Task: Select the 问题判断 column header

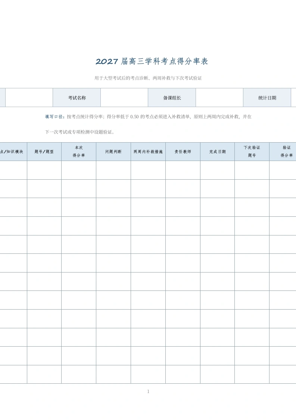Action: [113, 152]
